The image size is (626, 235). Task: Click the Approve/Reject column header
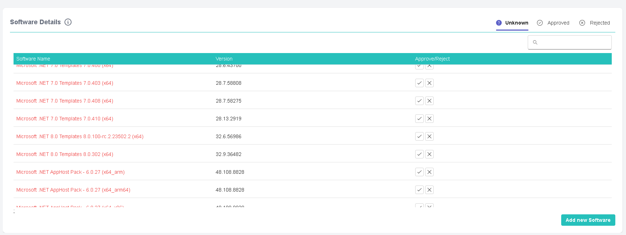tap(432, 59)
